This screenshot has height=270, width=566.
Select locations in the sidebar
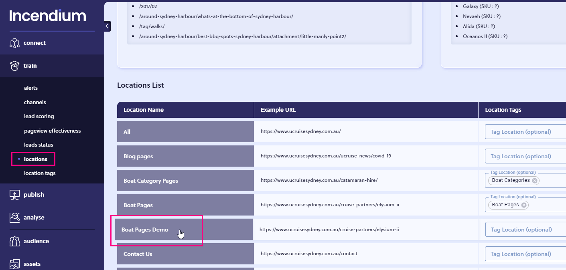pyautogui.click(x=35, y=159)
